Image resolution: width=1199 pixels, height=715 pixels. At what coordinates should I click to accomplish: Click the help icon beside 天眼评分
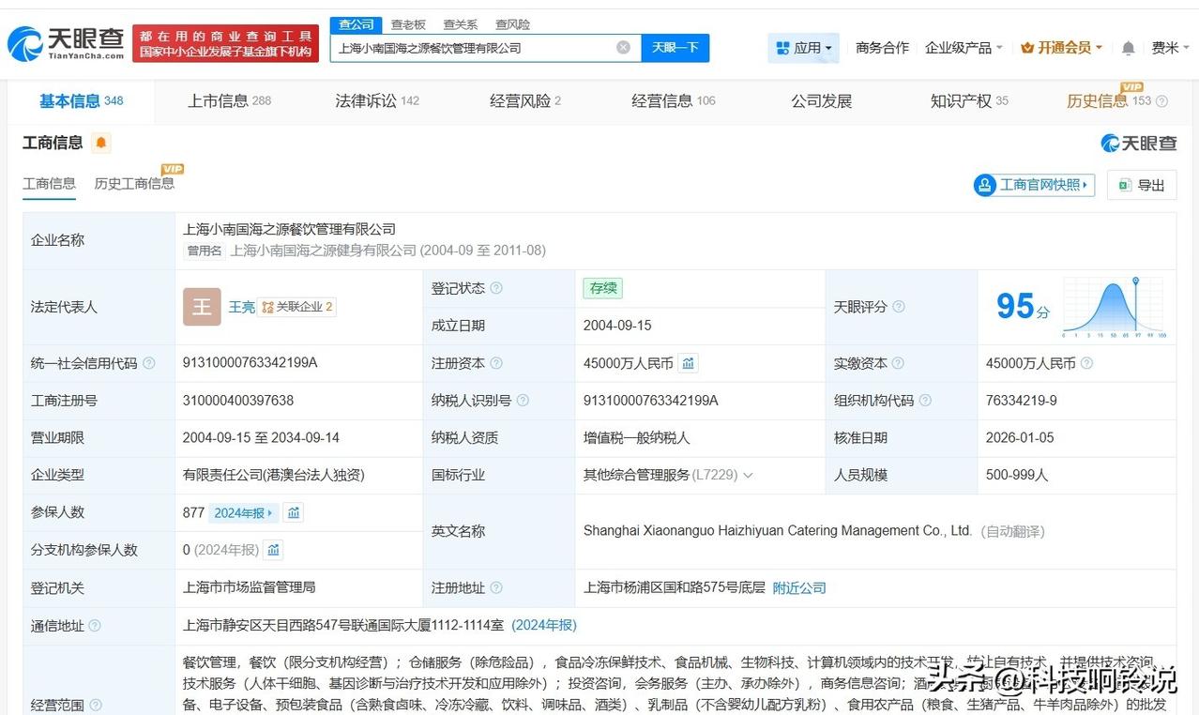pyautogui.click(x=899, y=307)
